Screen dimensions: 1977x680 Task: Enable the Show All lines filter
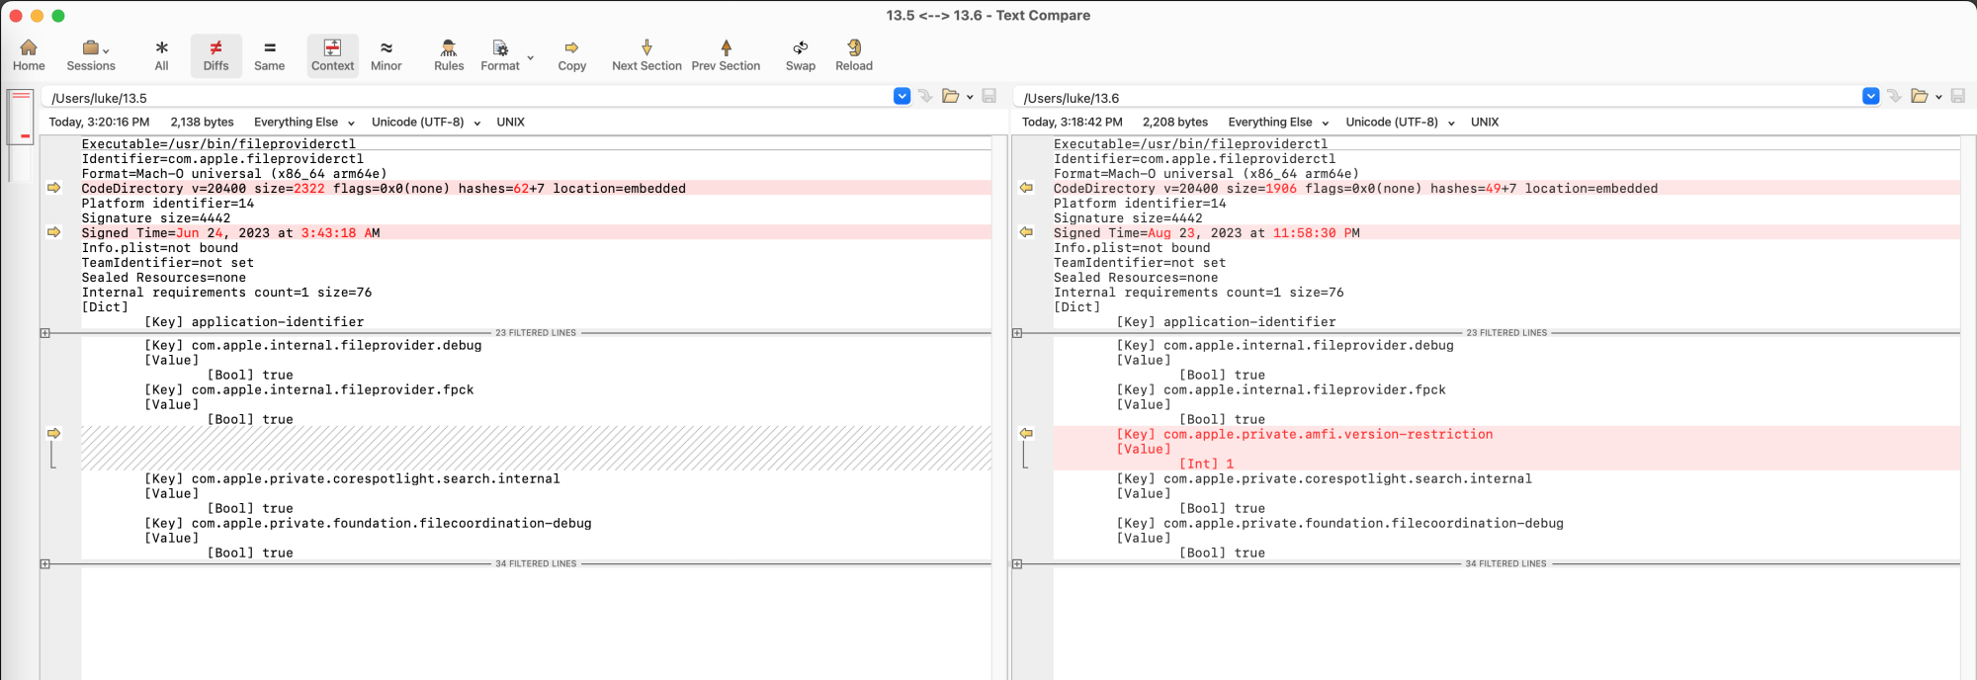(x=161, y=54)
